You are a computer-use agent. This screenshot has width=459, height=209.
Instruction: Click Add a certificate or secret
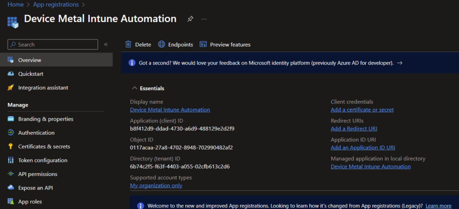point(362,110)
